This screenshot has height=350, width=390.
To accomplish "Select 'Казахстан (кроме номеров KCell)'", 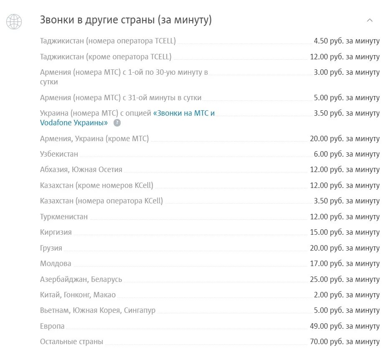I will point(96,185).
